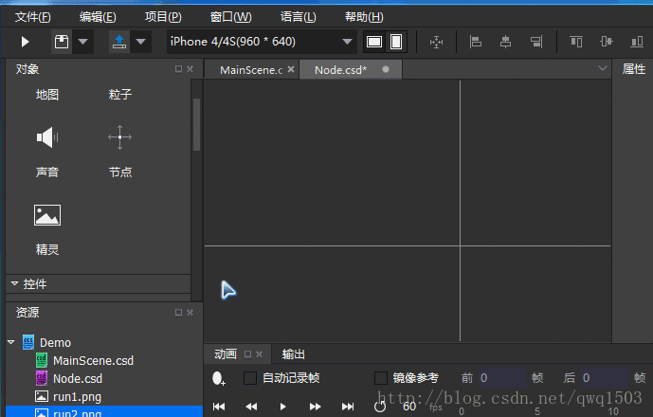This screenshot has width=653, height=417.
Task: Toggle landscape orientation button
Action: pos(374,42)
